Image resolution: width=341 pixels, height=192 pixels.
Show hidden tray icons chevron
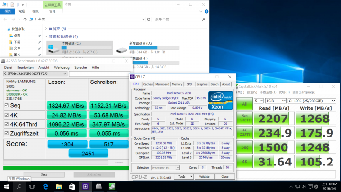pyautogui.click(x=291, y=187)
